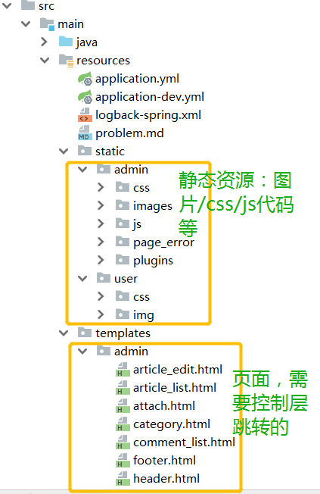Collapse the user folder under static

tap(82, 279)
